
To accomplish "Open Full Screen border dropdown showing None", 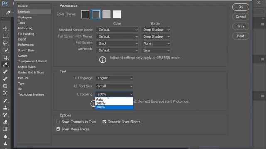I will pyautogui.click(x=156, y=43).
